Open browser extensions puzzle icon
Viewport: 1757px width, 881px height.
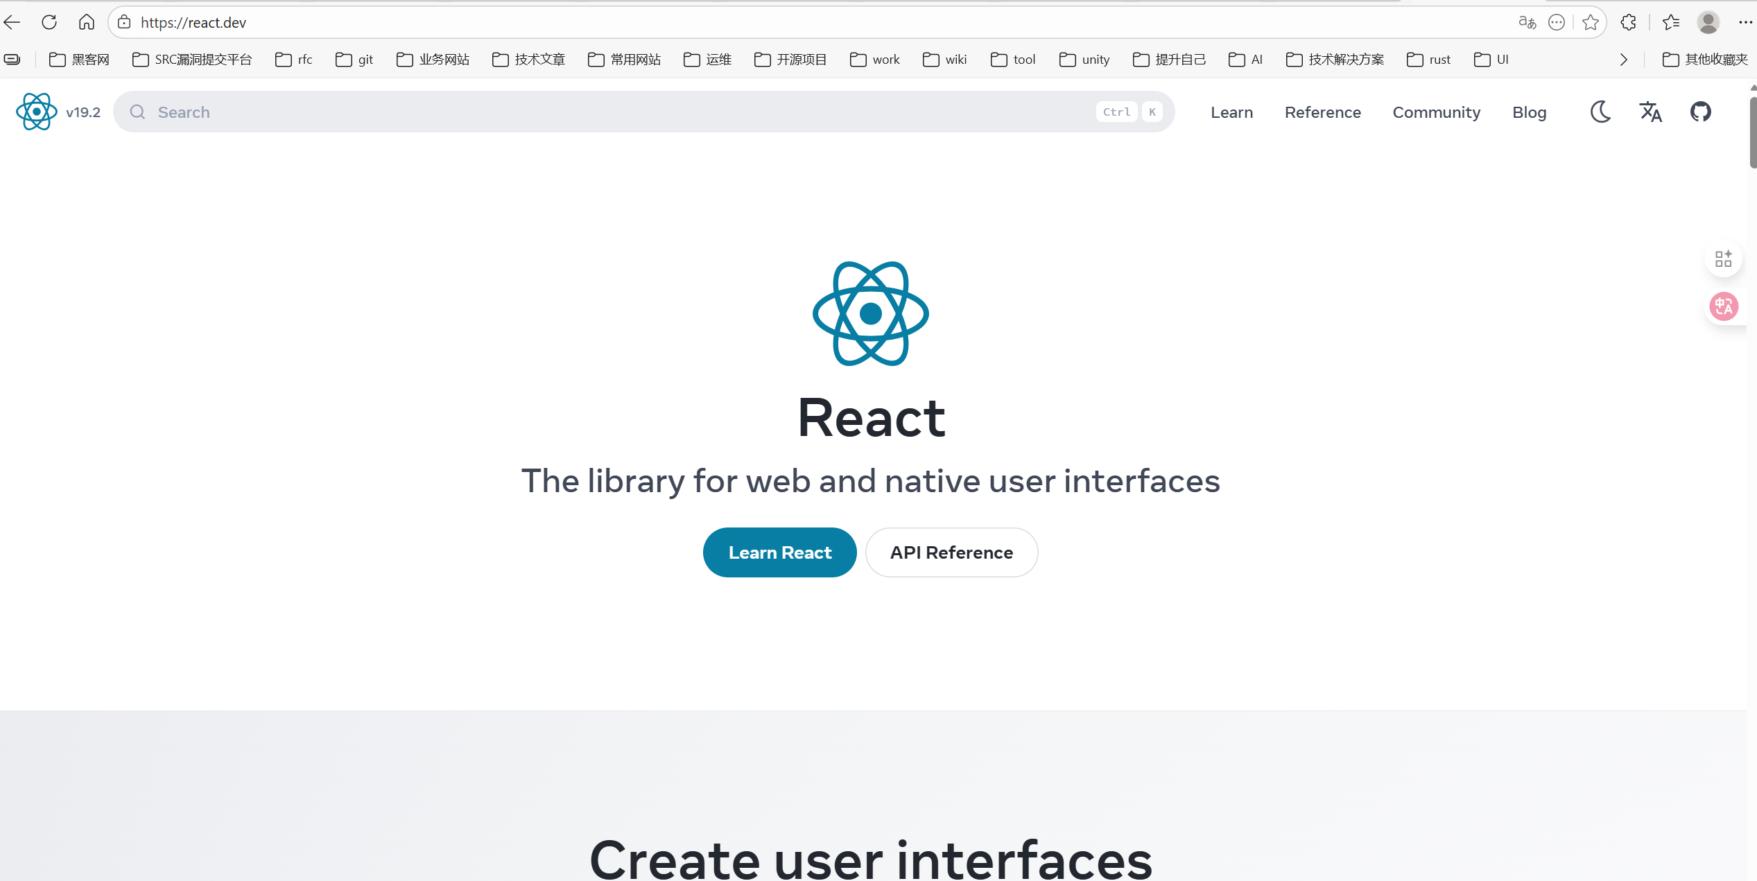[1628, 22]
